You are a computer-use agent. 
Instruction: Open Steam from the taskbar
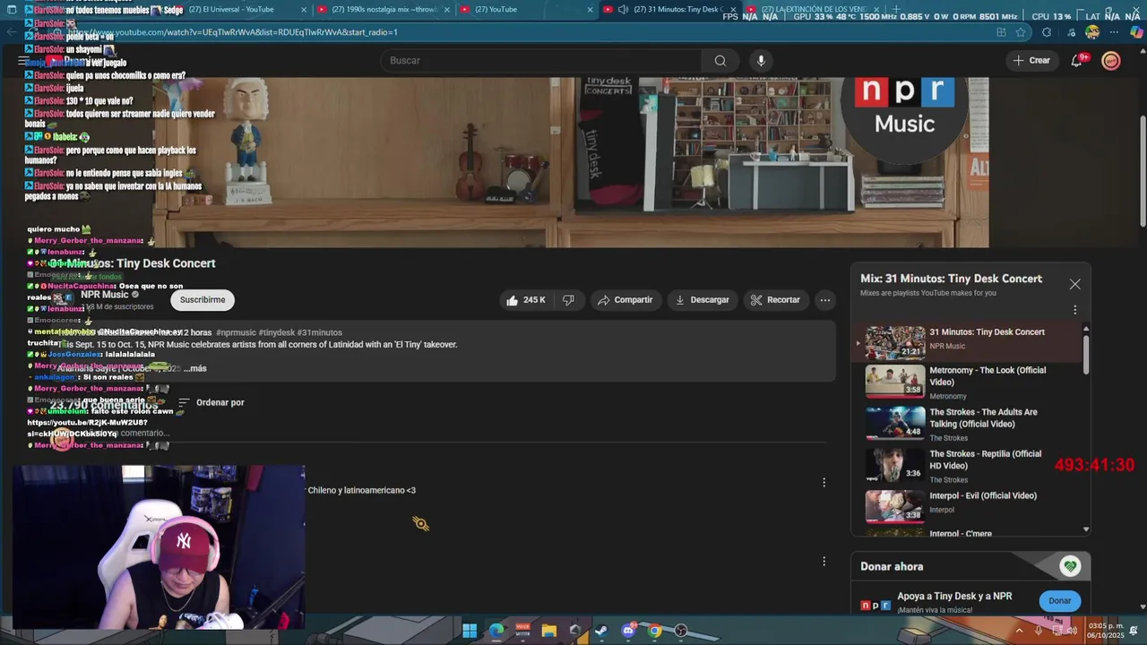[x=601, y=631]
